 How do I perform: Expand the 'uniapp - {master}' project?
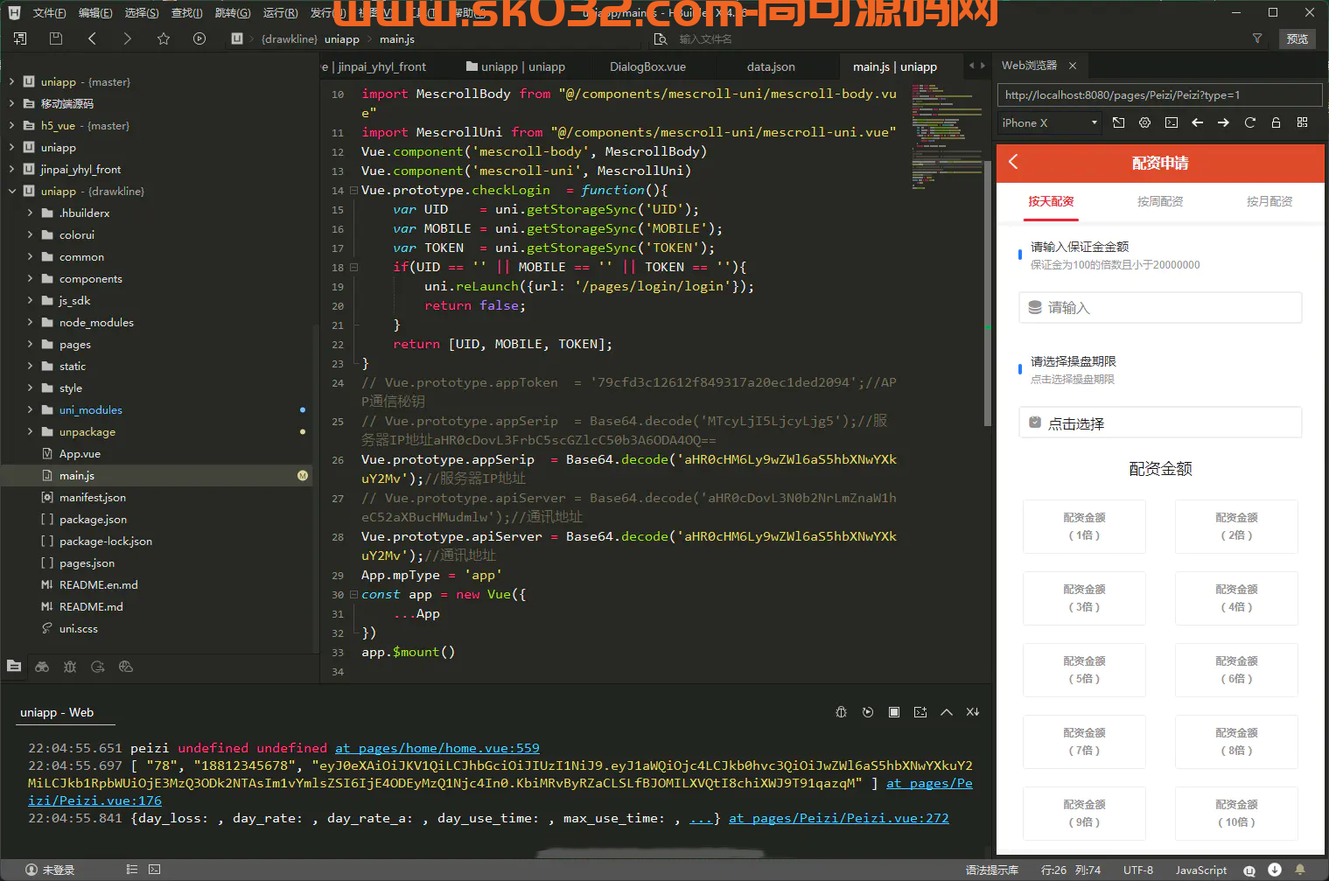tap(11, 81)
